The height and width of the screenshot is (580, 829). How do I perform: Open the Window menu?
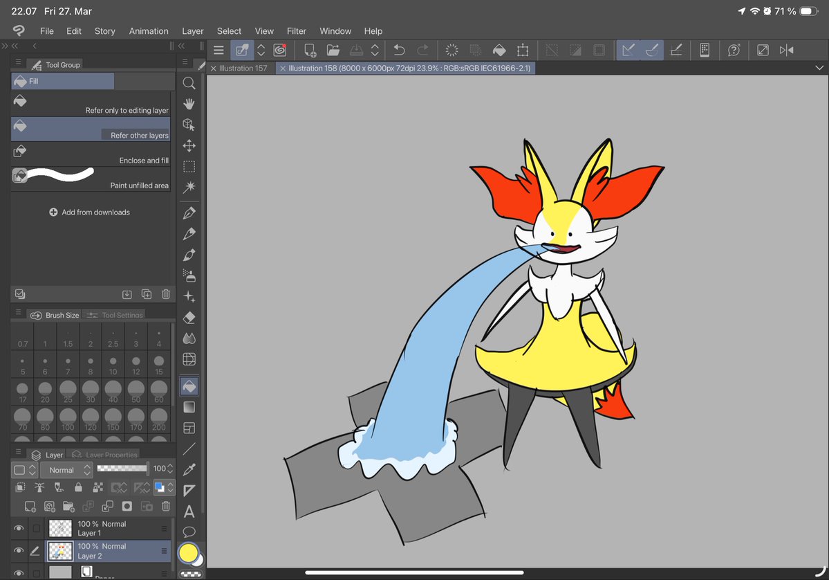tap(335, 31)
